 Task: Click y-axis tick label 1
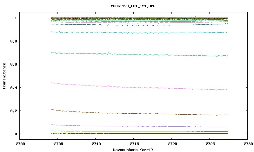coord(16,18)
